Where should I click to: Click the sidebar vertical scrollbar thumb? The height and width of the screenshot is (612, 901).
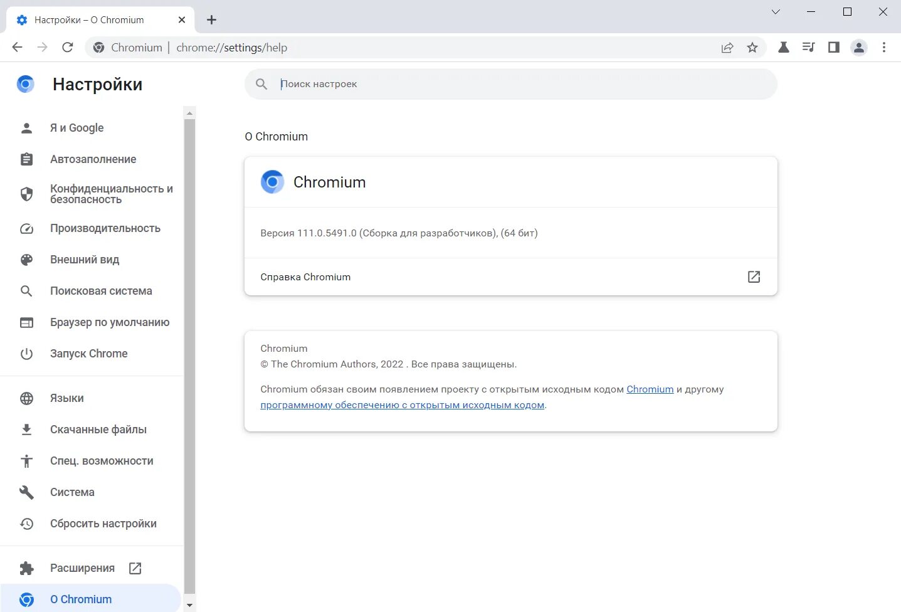pos(189,356)
